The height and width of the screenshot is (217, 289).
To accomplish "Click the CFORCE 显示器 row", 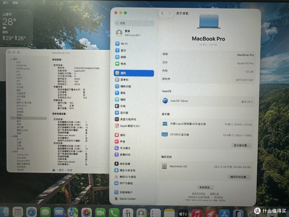I will click(x=207, y=135).
